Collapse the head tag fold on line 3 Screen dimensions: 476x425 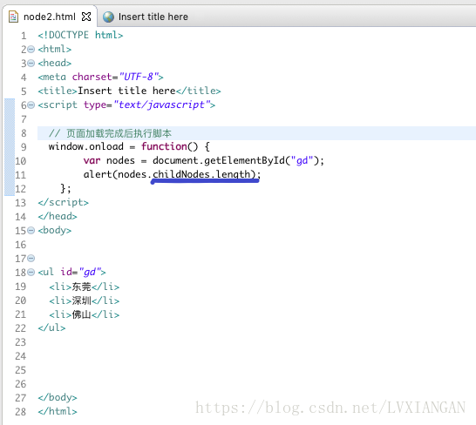(x=31, y=63)
